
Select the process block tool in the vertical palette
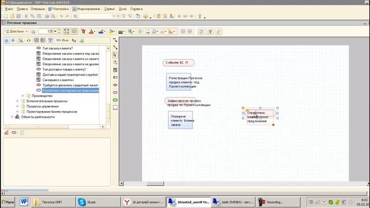[115, 70]
